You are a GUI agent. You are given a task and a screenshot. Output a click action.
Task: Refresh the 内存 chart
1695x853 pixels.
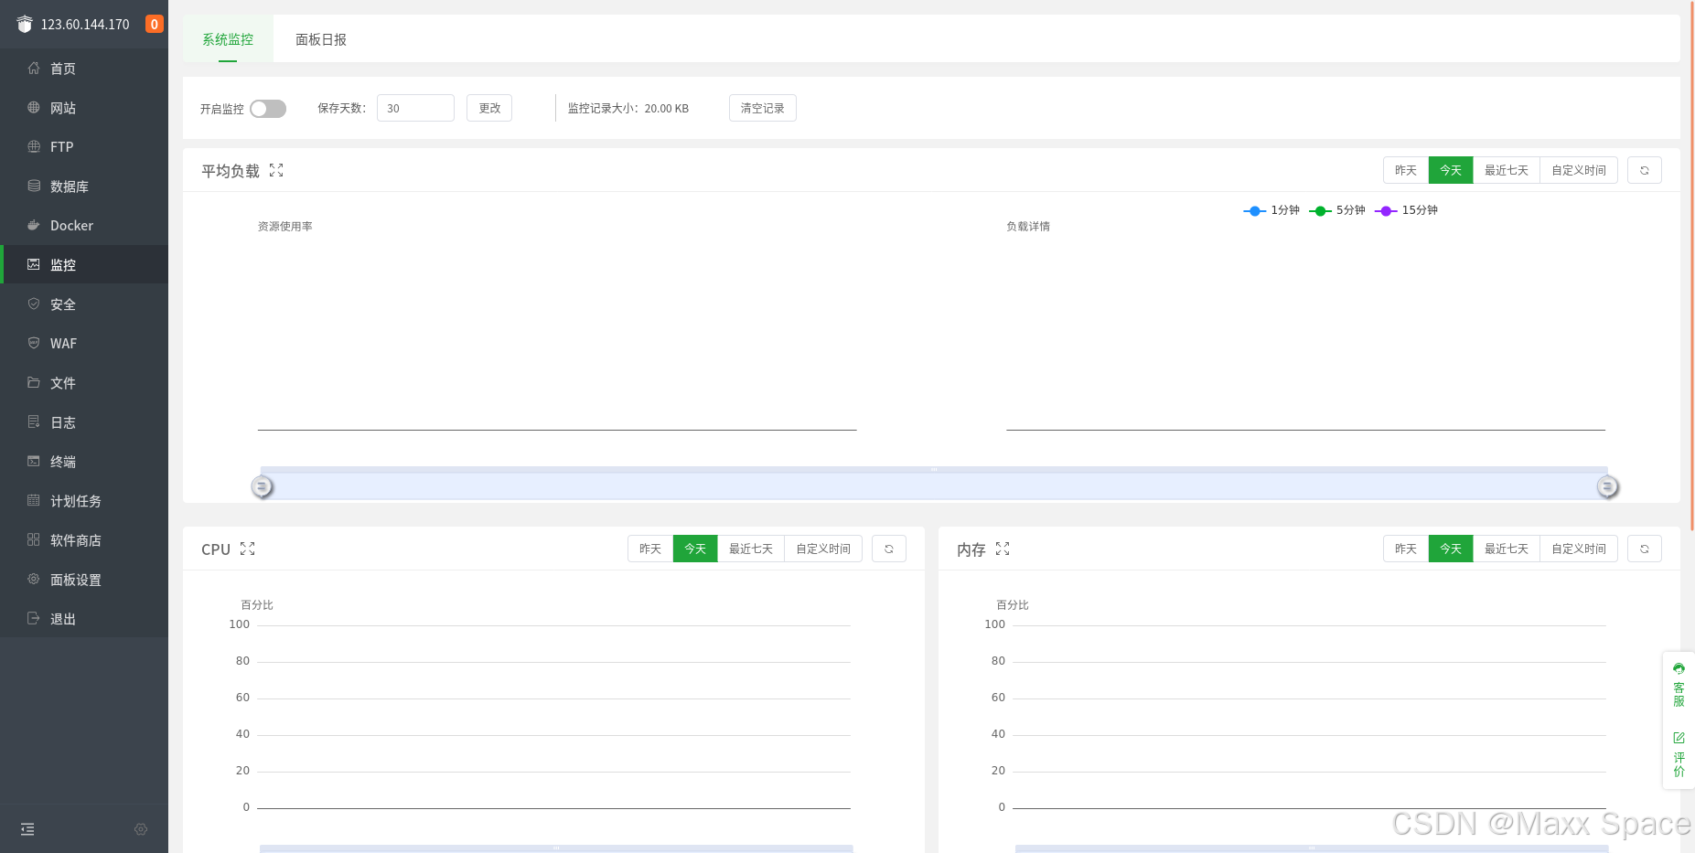coord(1645,549)
